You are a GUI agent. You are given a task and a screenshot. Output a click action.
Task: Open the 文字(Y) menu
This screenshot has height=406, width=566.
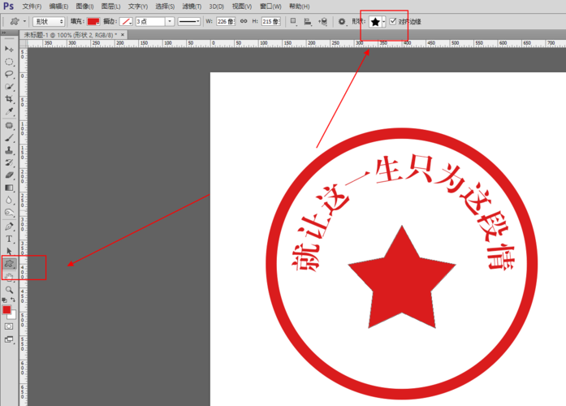(x=138, y=6)
